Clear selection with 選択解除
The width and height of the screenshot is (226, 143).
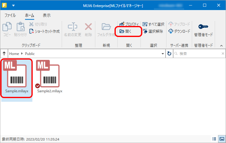click(153, 31)
